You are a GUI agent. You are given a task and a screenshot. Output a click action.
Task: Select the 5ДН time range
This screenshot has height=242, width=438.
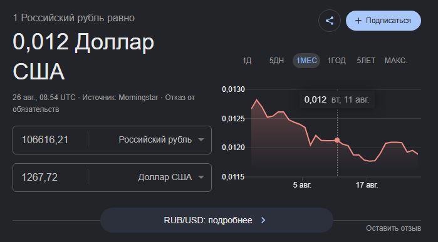276,61
